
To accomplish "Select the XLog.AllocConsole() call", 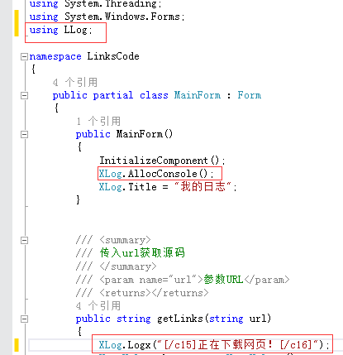I will pos(156,174).
